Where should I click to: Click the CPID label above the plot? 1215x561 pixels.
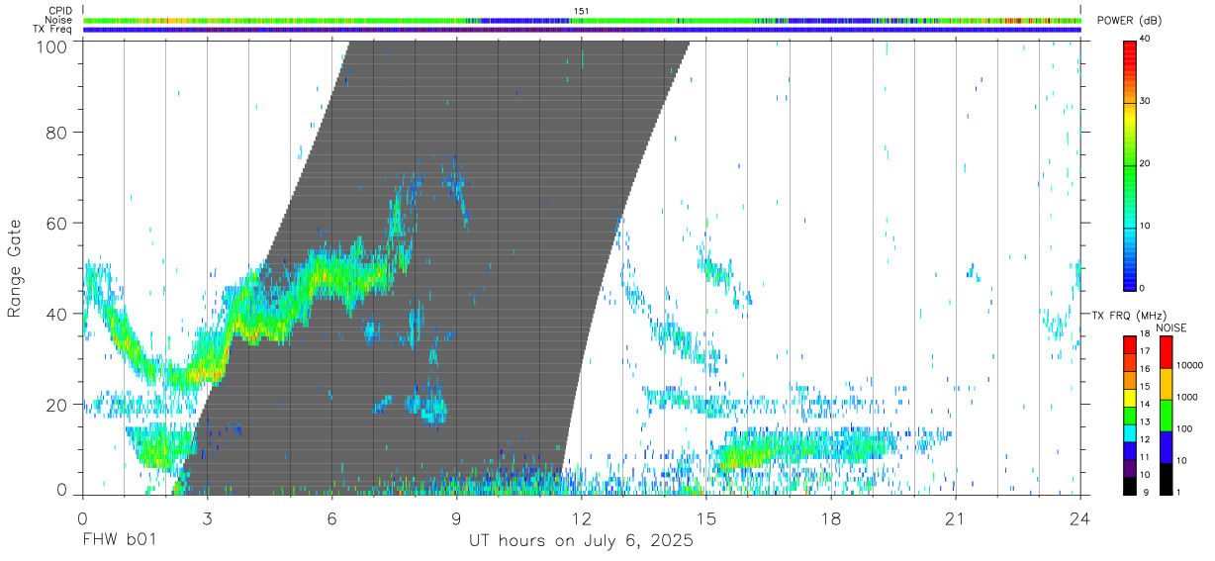tap(59, 11)
